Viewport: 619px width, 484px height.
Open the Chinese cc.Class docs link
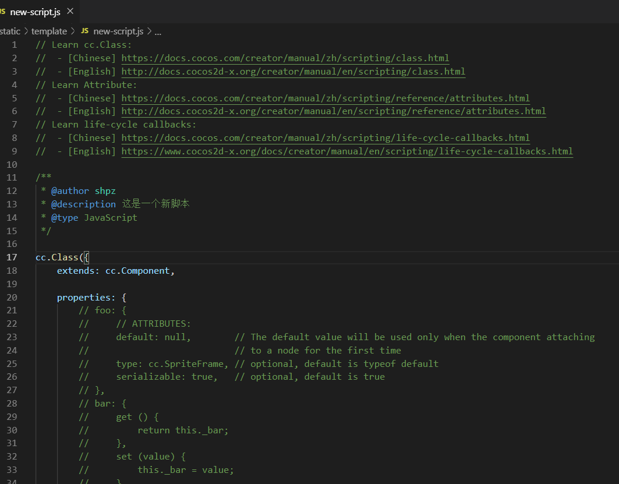point(285,58)
